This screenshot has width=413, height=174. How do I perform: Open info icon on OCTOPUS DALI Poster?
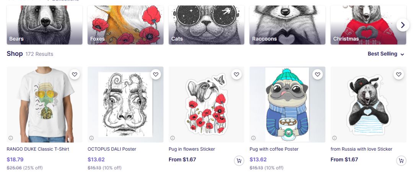click(91, 138)
